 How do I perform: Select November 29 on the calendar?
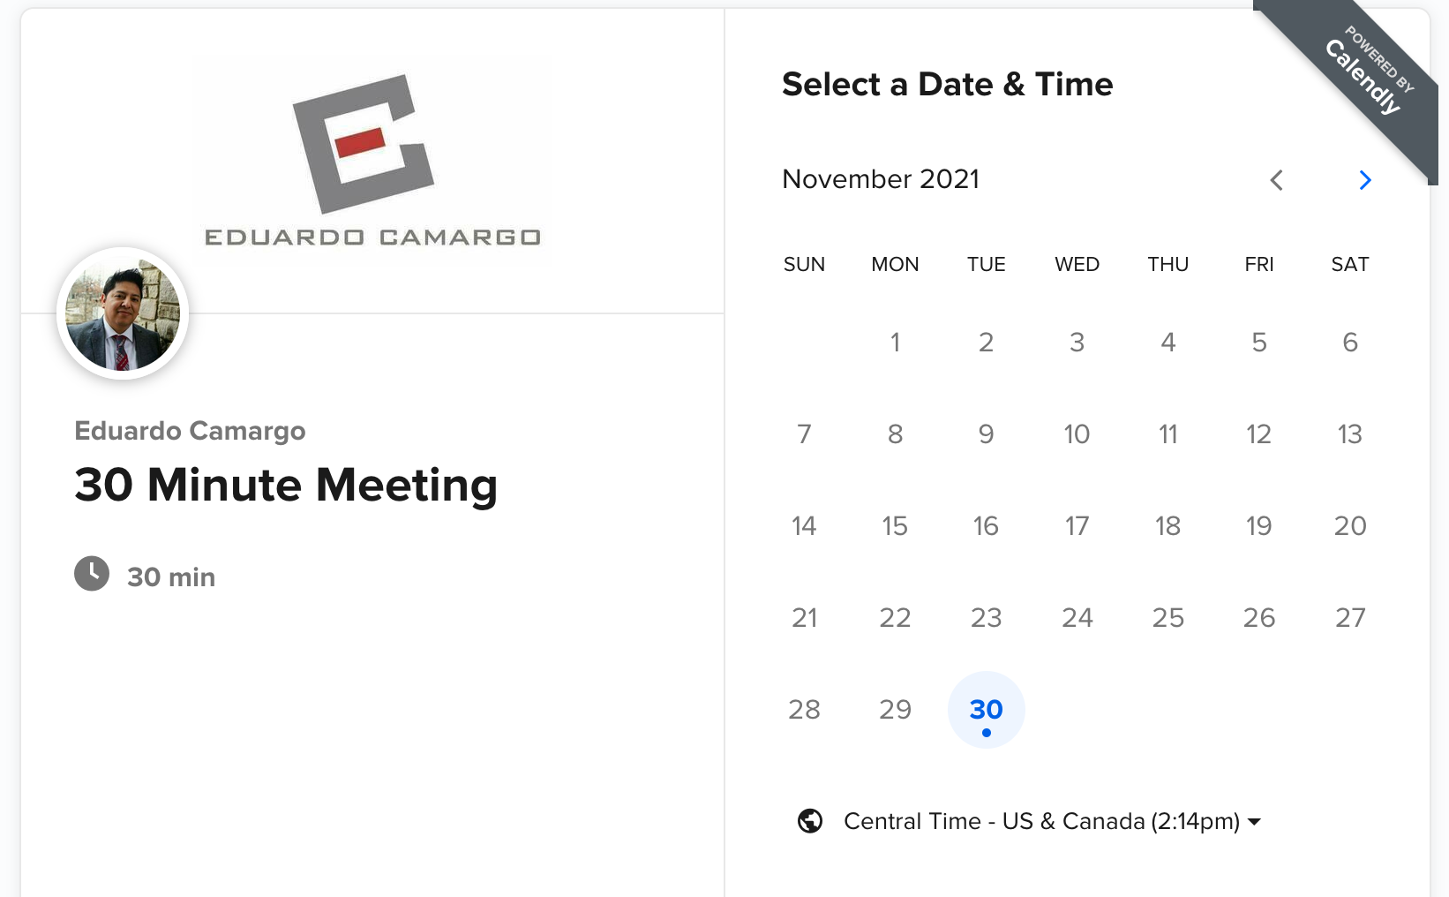pyautogui.click(x=895, y=710)
